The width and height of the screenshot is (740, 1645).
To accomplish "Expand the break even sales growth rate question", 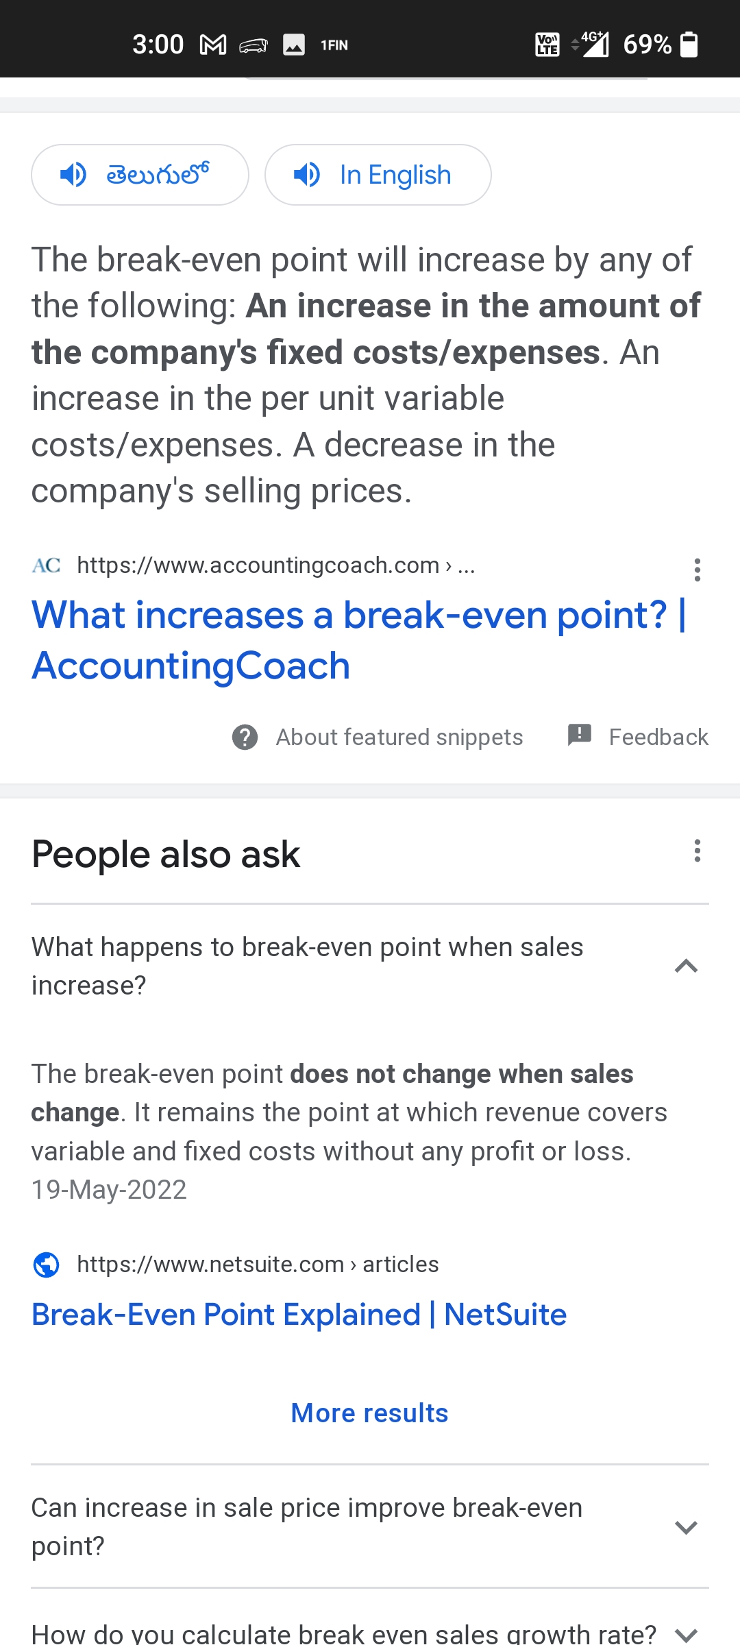I will click(686, 1634).
